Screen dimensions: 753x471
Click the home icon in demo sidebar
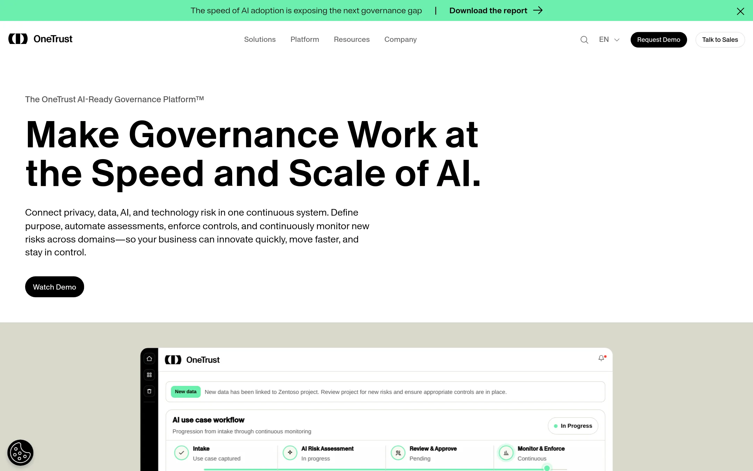(x=149, y=359)
